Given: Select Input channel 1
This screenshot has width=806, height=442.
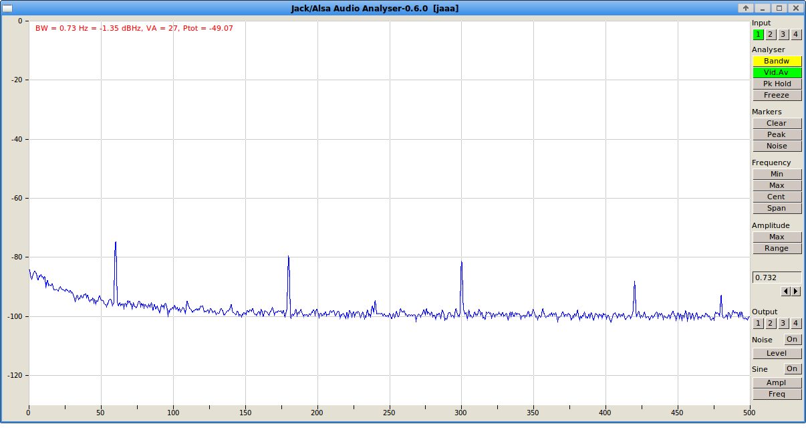Looking at the screenshot, I should (x=758, y=34).
